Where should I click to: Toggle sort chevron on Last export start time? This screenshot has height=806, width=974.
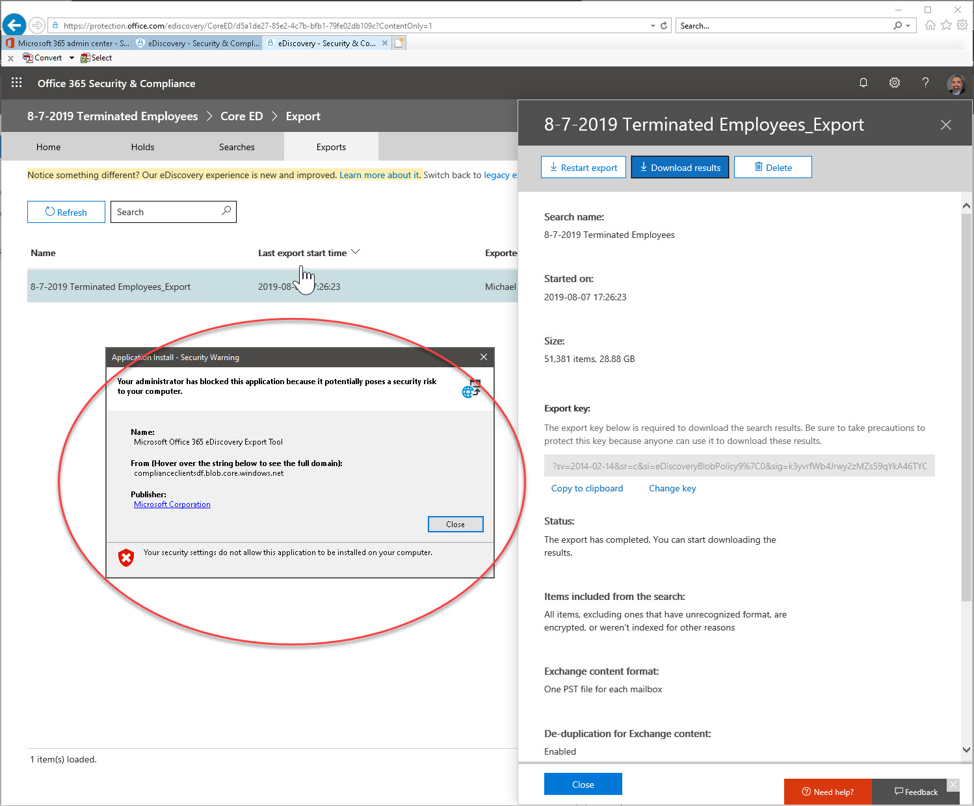355,252
